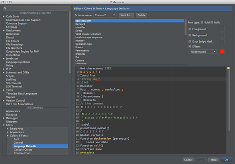Expand the Debugger tree node
The width and height of the screenshot is (235, 164).
4,118
